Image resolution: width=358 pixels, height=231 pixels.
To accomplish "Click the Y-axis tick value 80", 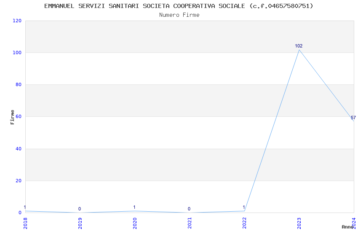I will pyautogui.click(x=19, y=84).
